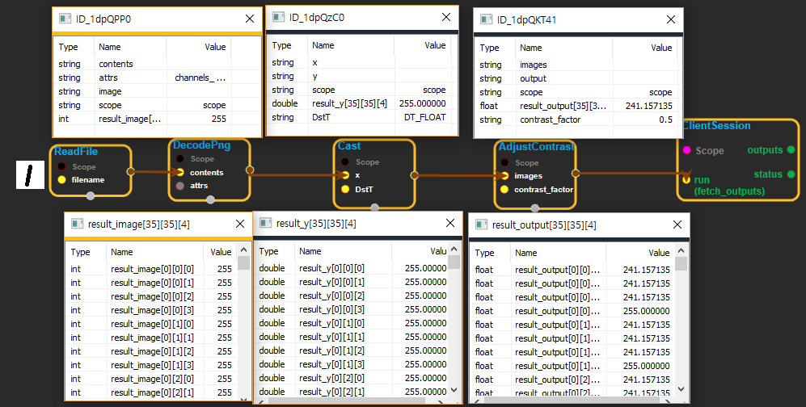Click the contrast_factor port on AdjustContrast
This screenshot has height=407, width=806.
point(505,189)
